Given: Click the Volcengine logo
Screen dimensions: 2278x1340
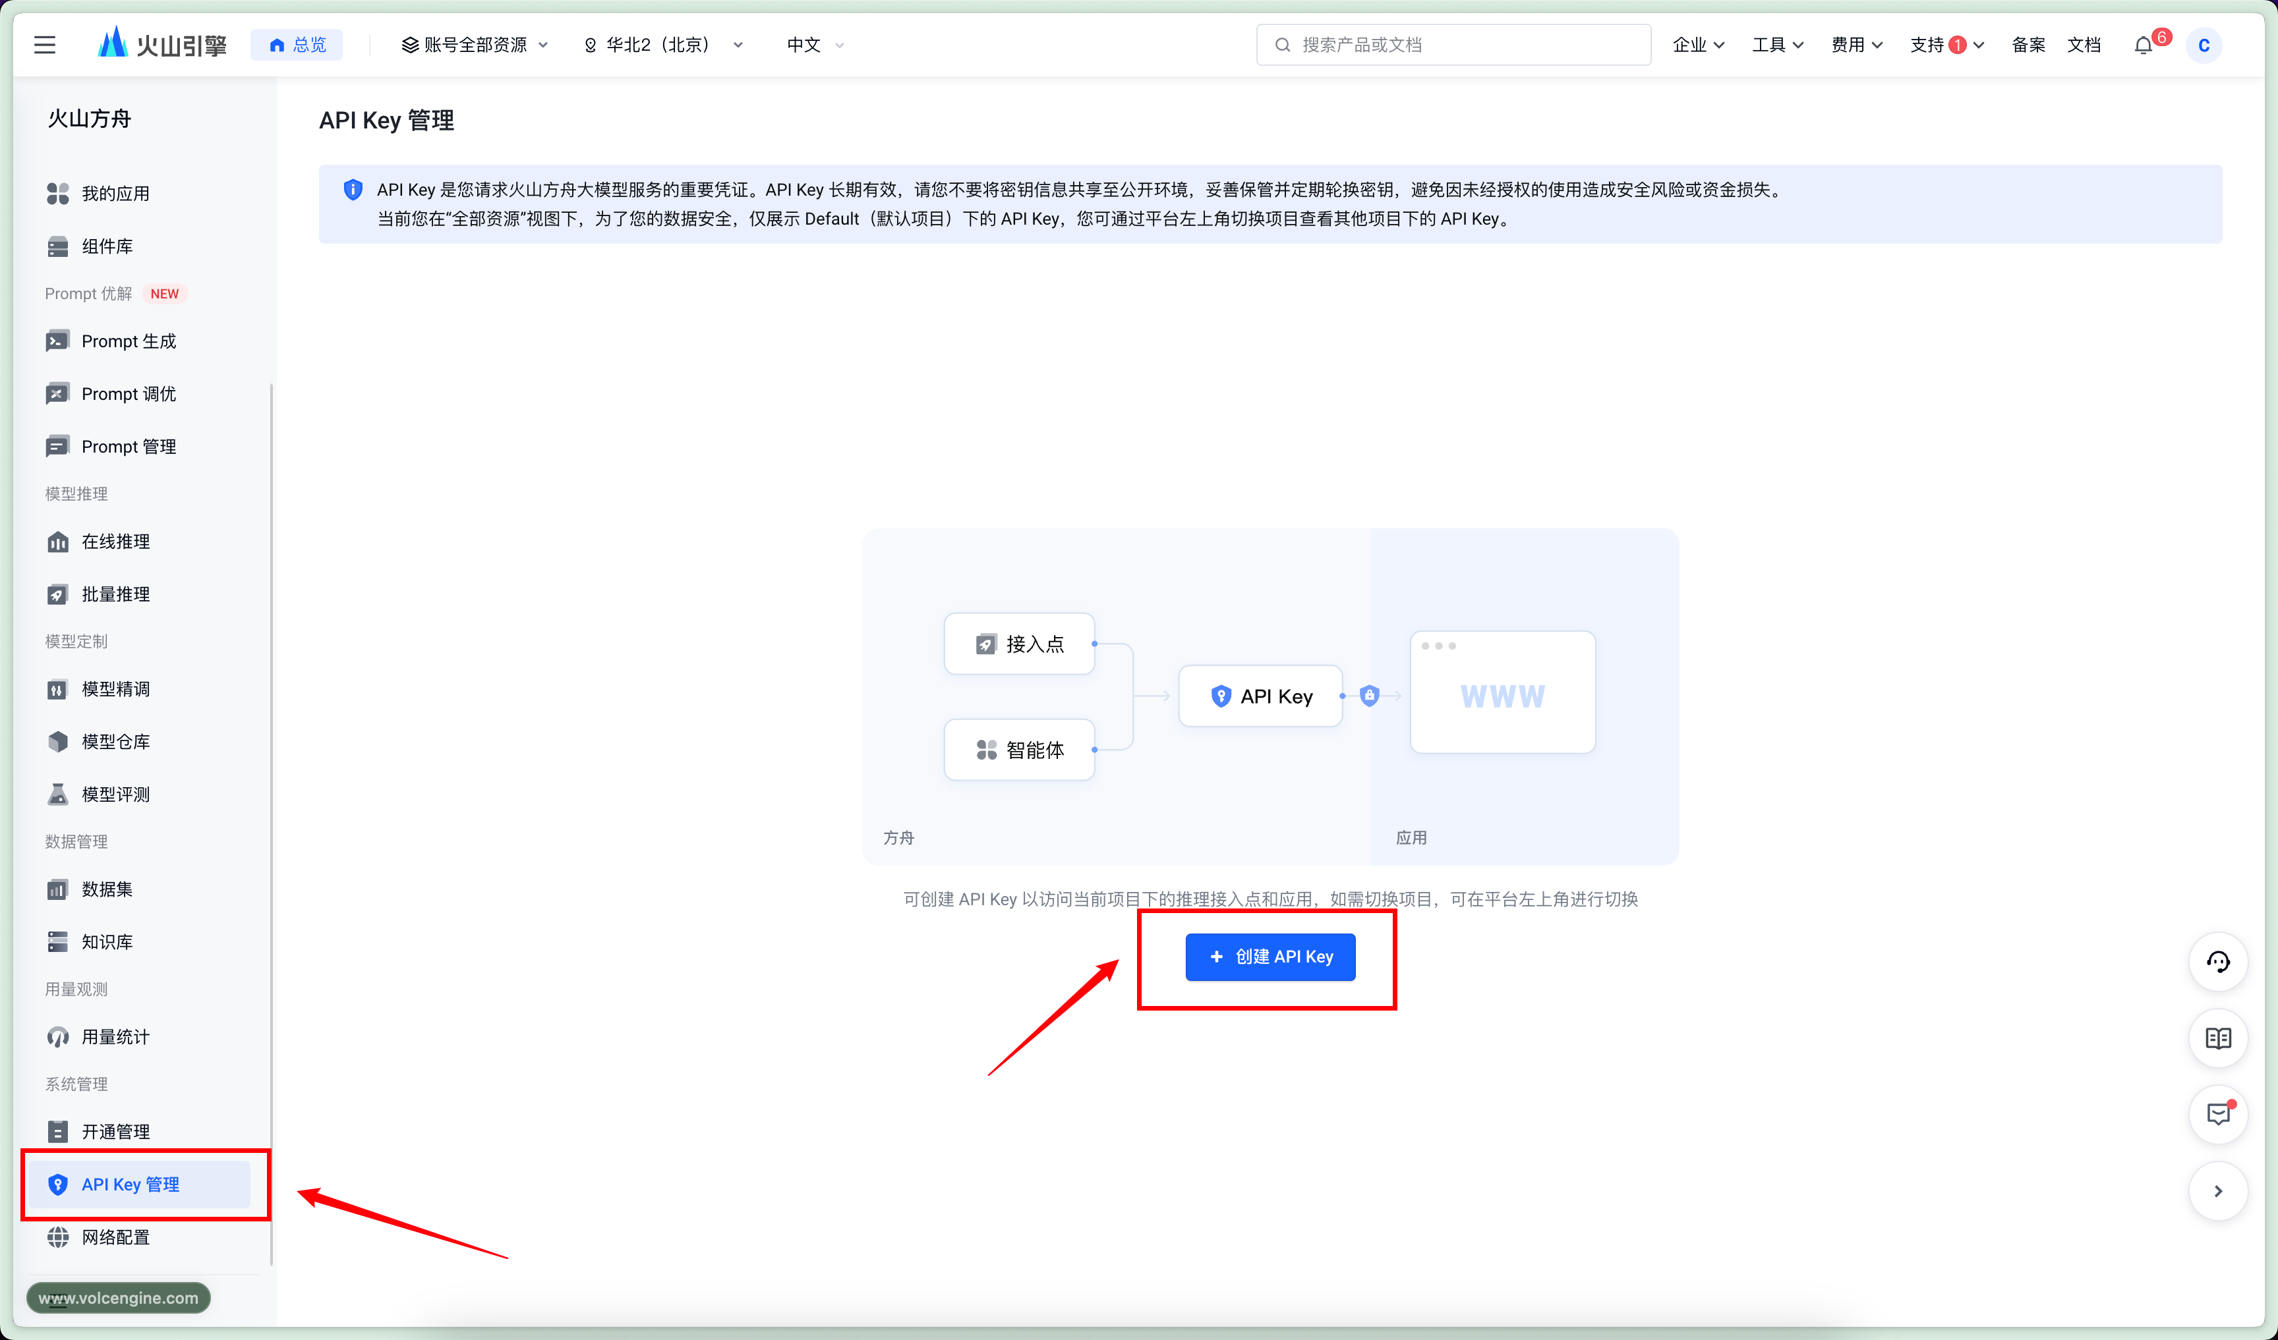Looking at the screenshot, I should (163, 45).
